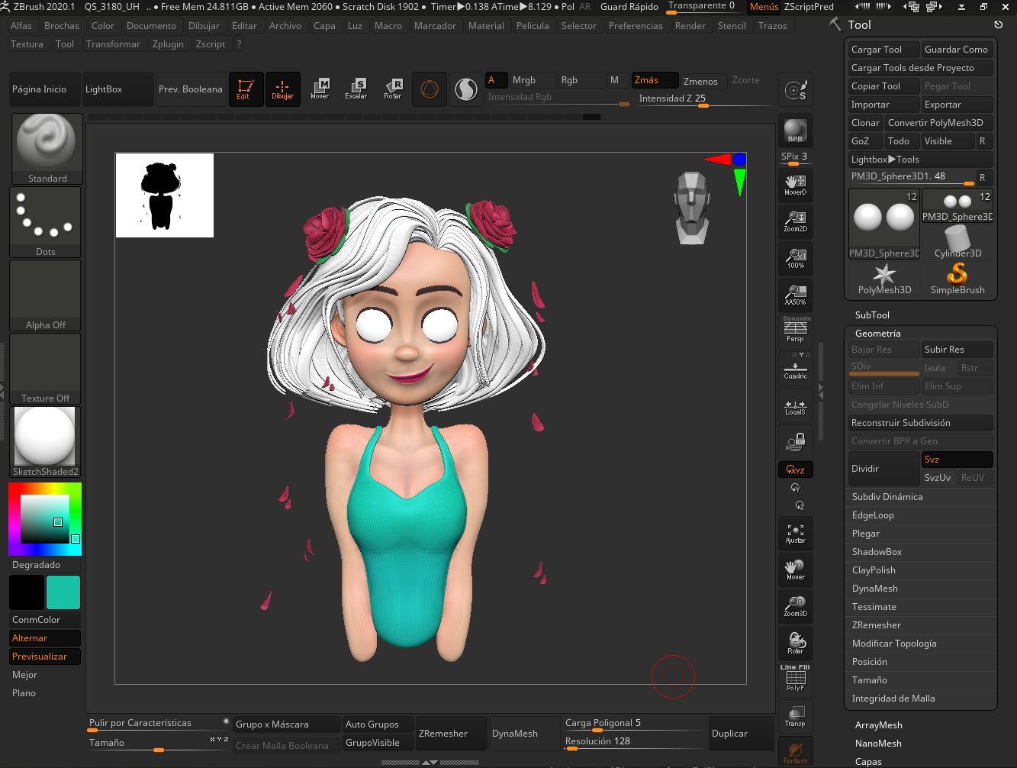The height and width of the screenshot is (768, 1017).
Task: Click the teal secondary color swatch
Action: coord(63,592)
